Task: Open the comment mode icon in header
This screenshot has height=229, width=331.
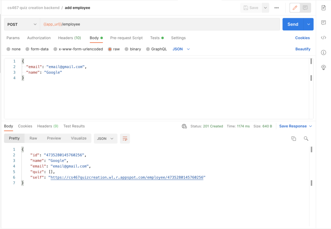Action: [305, 8]
